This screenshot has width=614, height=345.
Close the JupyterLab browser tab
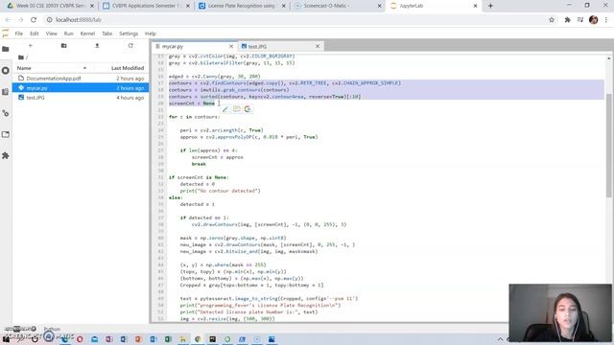[x=475, y=6]
